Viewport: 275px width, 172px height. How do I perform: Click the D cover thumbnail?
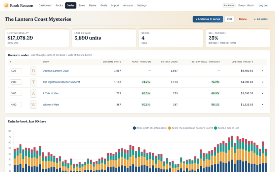(33, 71)
